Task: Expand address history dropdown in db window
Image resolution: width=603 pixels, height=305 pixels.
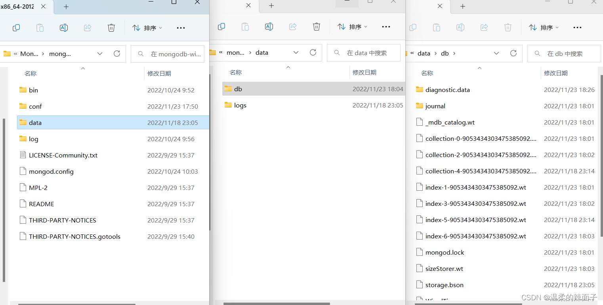Action: click(496, 53)
